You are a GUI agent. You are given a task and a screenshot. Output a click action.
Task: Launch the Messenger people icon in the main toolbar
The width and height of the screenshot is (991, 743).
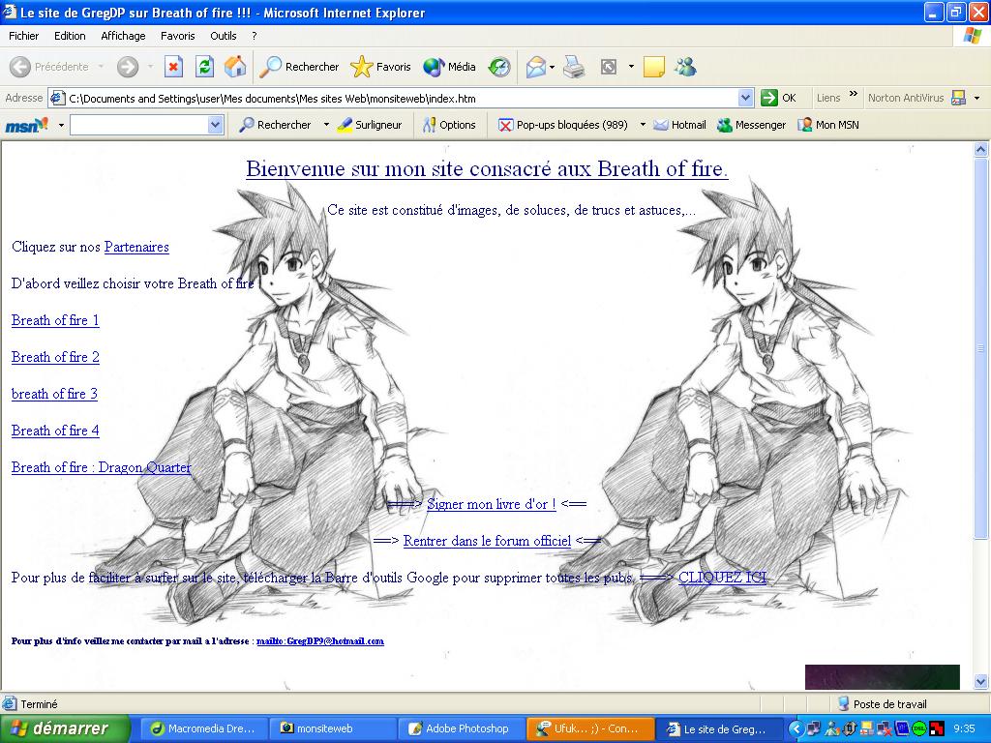click(x=685, y=67)
